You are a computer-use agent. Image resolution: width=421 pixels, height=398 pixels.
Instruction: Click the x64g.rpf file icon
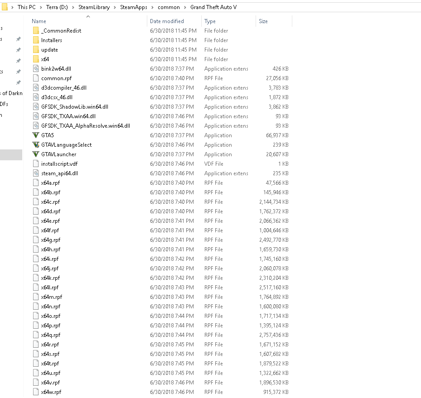(36, 240)
